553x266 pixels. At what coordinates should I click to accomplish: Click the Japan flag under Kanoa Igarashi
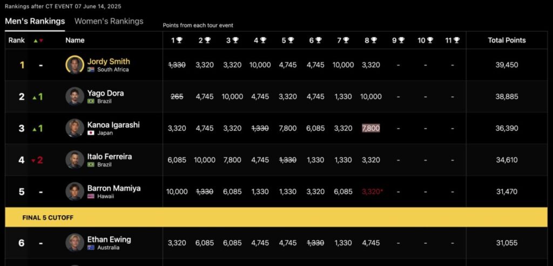tap(91, 133)
